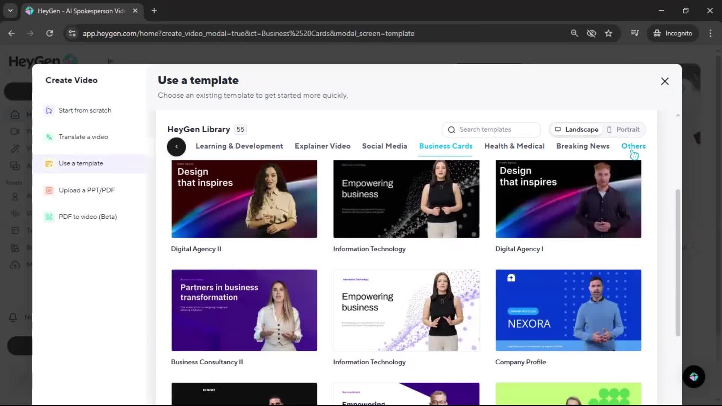Open the Health & Medical tab
This screenshot has height=406, width=722.
514,146
